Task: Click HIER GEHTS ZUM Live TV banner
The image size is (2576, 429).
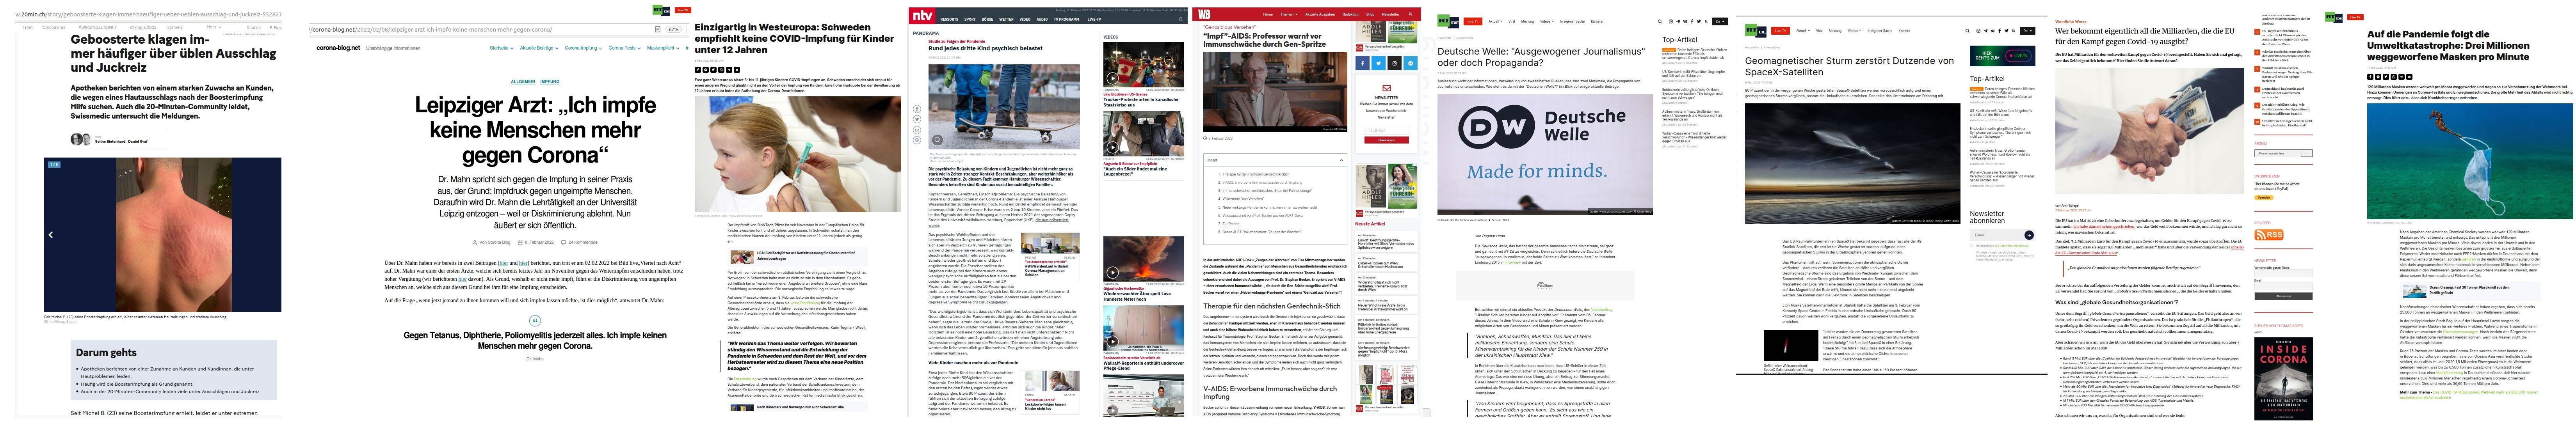Action: click(x=2003, y=56)
